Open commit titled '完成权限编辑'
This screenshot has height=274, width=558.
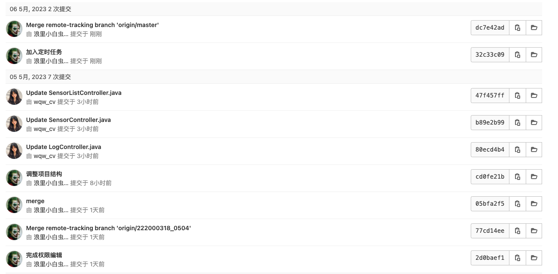point(44,255)
